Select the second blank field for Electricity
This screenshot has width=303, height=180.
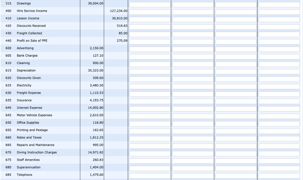(192, 86)
